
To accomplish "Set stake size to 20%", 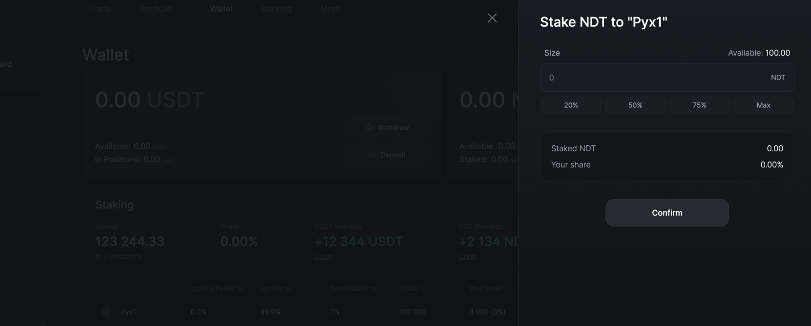I will pos(571,105).
